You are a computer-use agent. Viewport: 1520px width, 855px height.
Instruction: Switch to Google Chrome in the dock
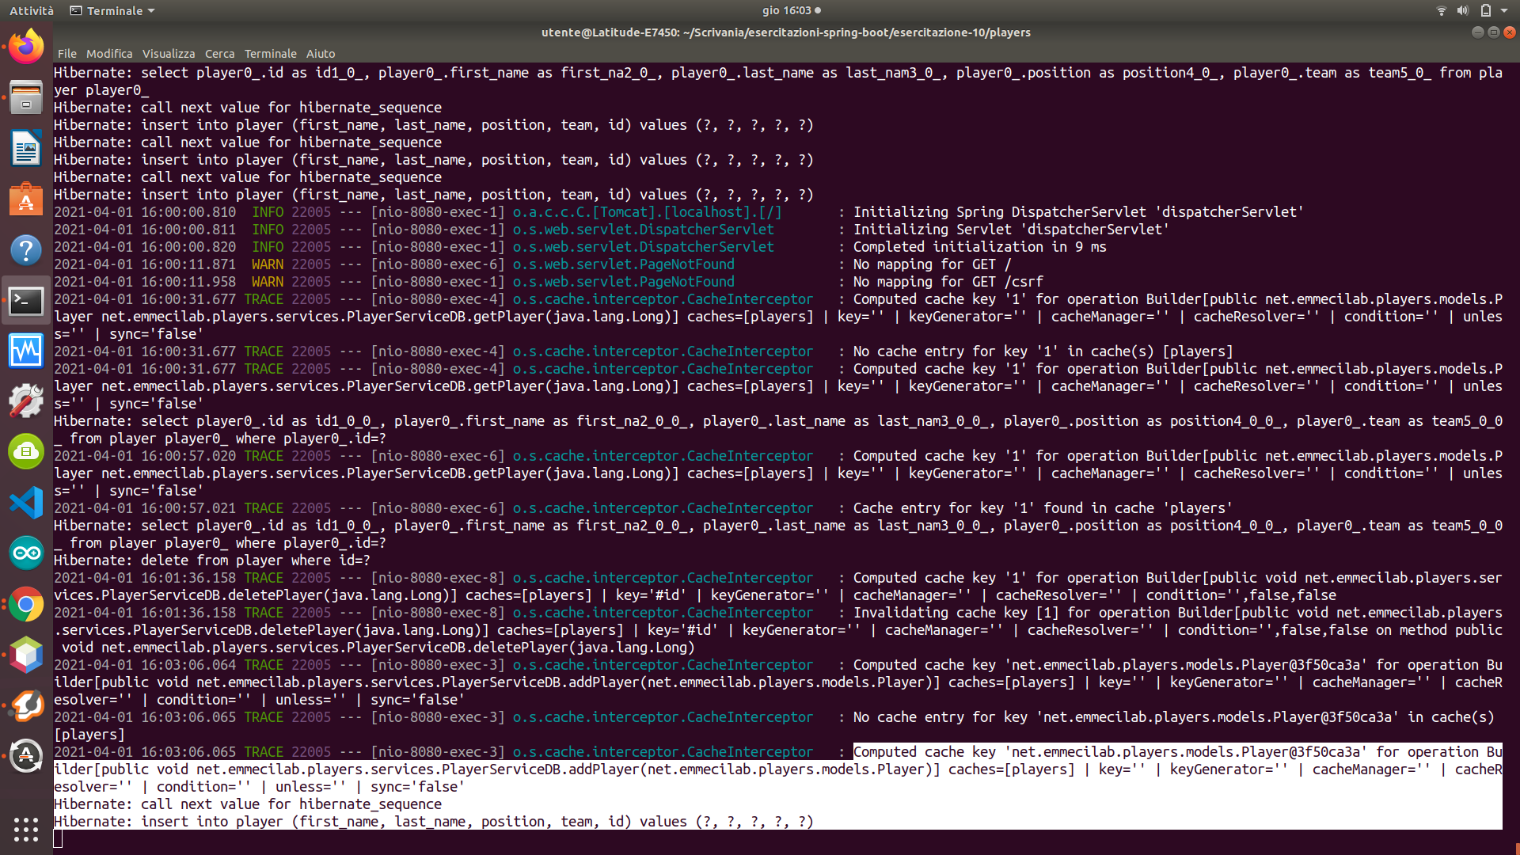tap(26, 605)
